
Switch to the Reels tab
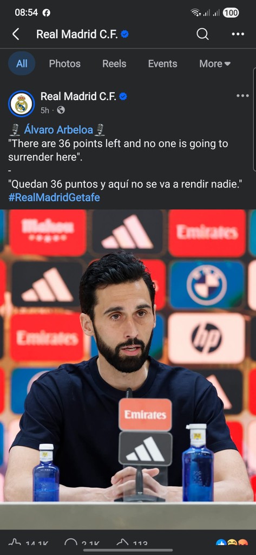click(x=114, y=64)
